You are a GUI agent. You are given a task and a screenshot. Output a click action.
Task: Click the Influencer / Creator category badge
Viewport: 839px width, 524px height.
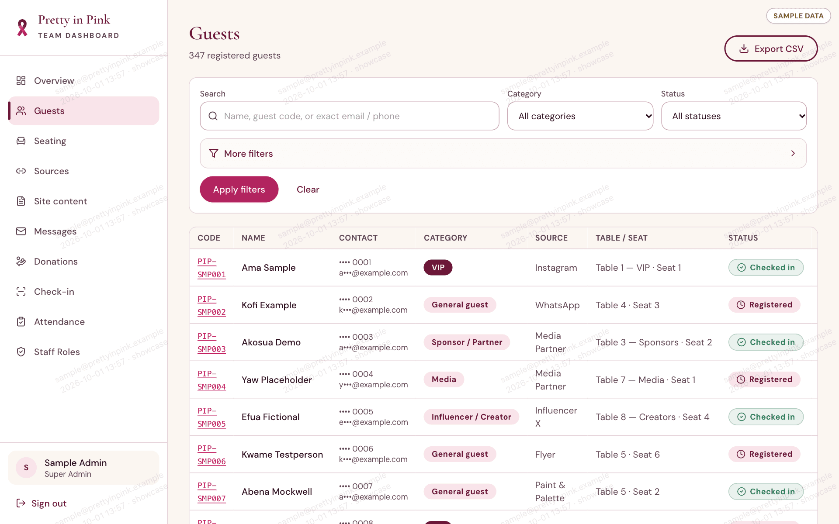[x=471, y=417]
